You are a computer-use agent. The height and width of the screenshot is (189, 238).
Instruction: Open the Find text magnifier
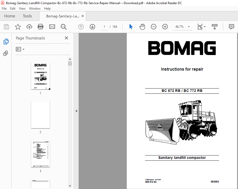(x=64, y=27)
